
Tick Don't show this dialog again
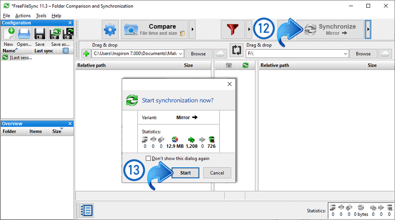(x=149, y=158)
